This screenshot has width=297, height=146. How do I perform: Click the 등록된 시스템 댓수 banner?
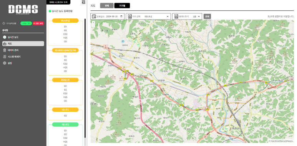58,2
